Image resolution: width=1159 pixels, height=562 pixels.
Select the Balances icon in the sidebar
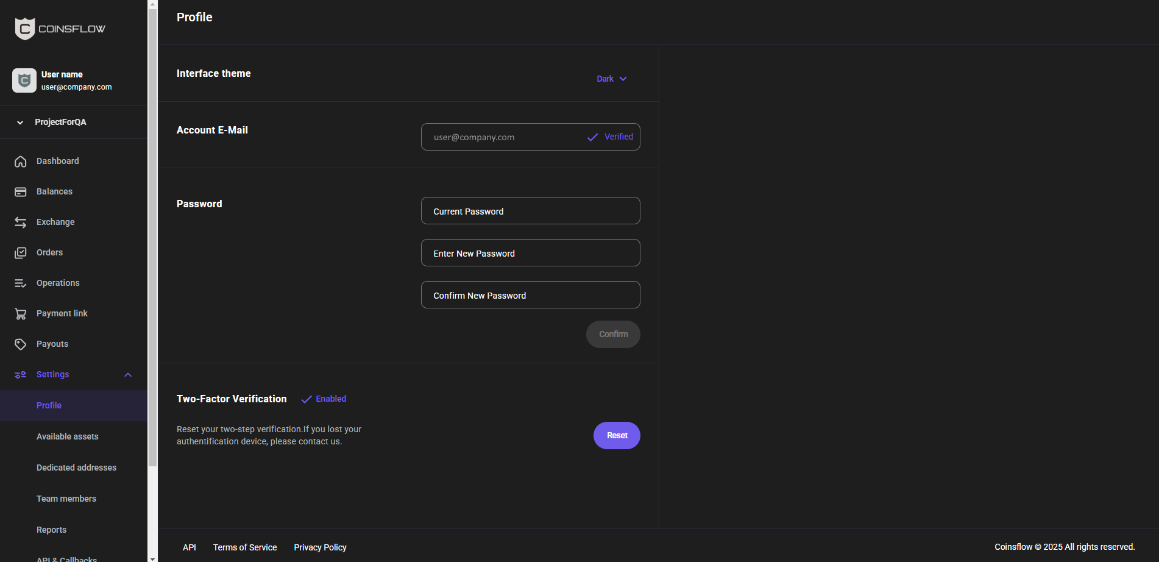(21, 191)
